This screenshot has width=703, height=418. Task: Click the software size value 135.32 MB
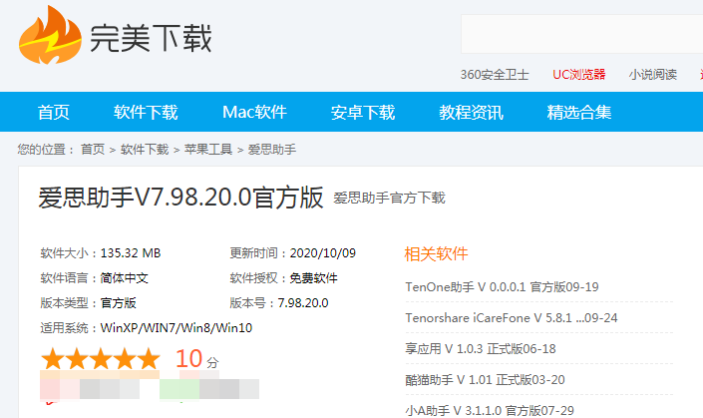click(131, 253)
